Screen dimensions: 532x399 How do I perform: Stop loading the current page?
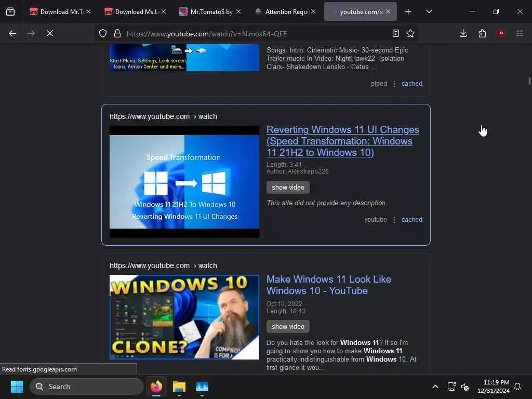coord(50,33)
